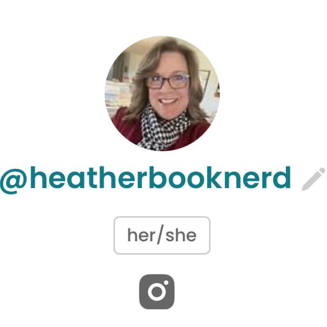Click the her/she pronoun badge
Viewport: 327px width, 327px height.
point(162,235)
